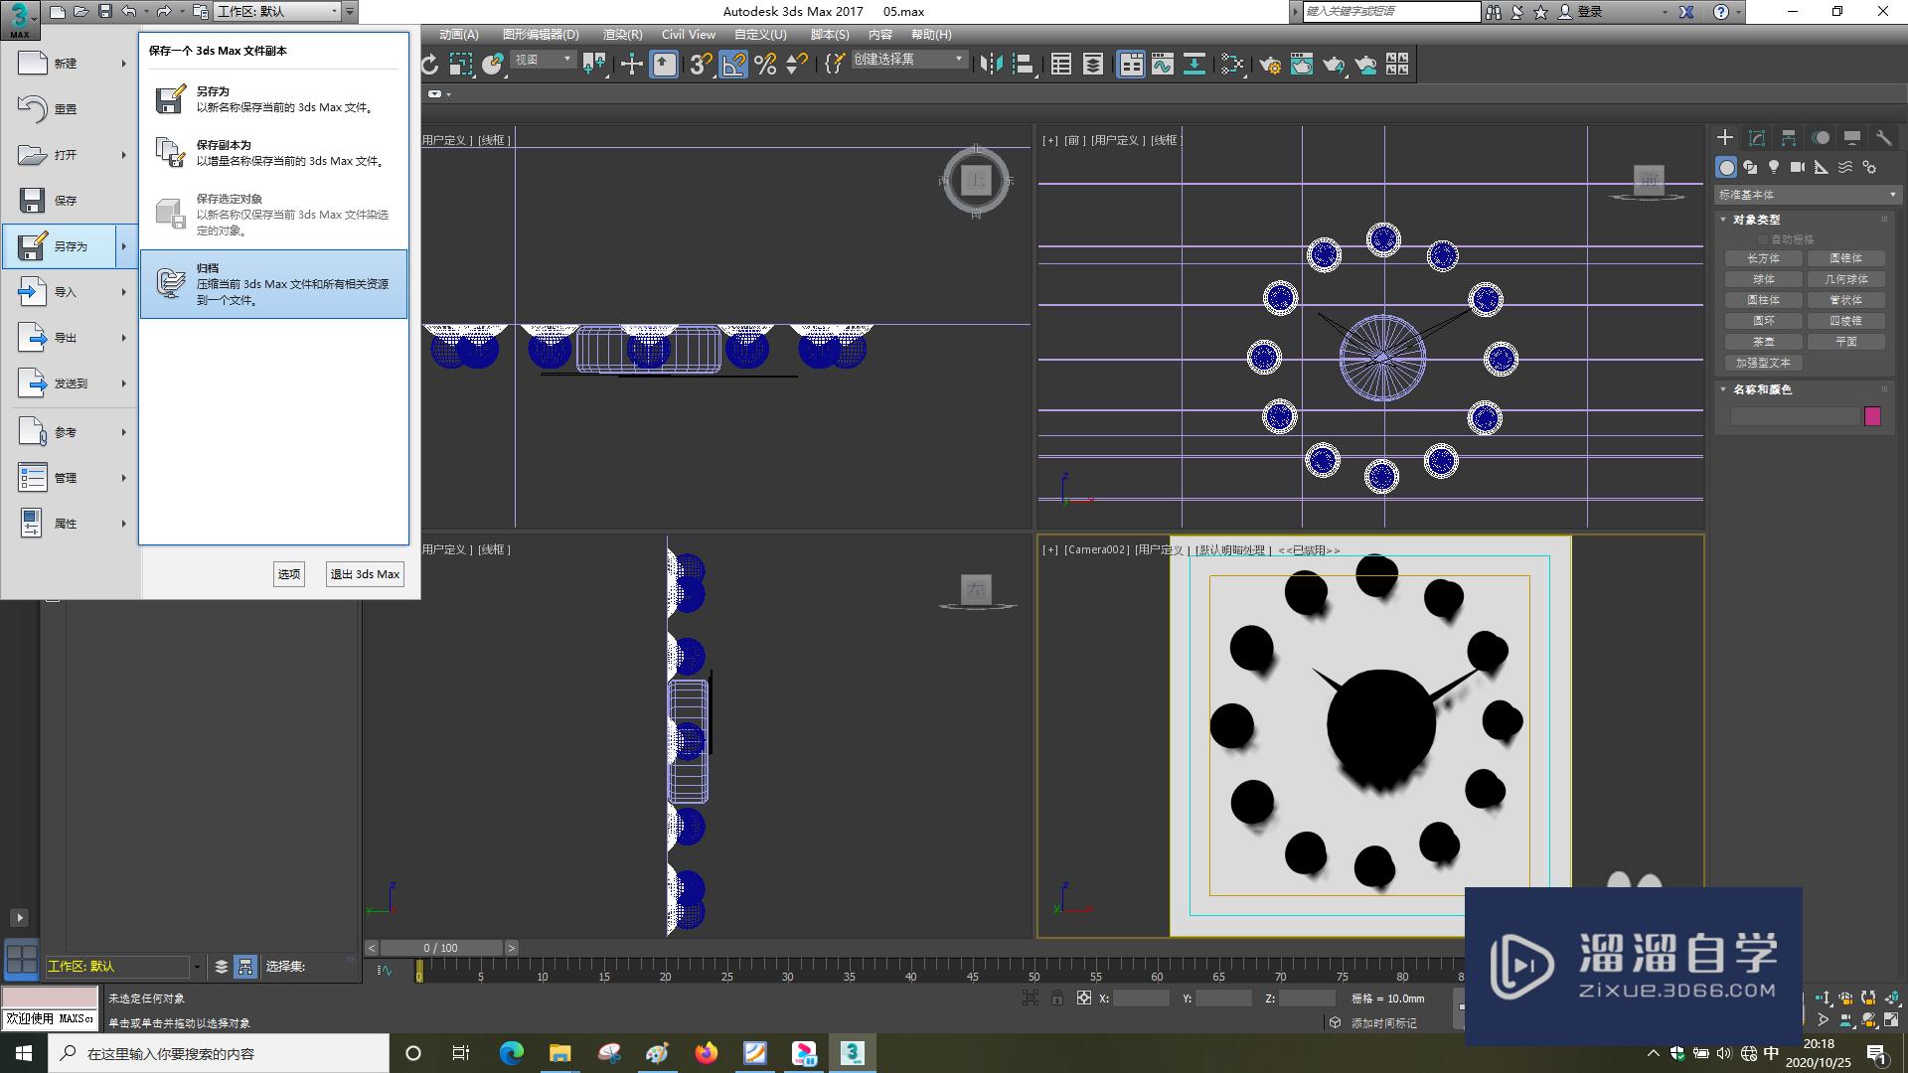Open the References (参考) menu entry

[x=70, y=432]
